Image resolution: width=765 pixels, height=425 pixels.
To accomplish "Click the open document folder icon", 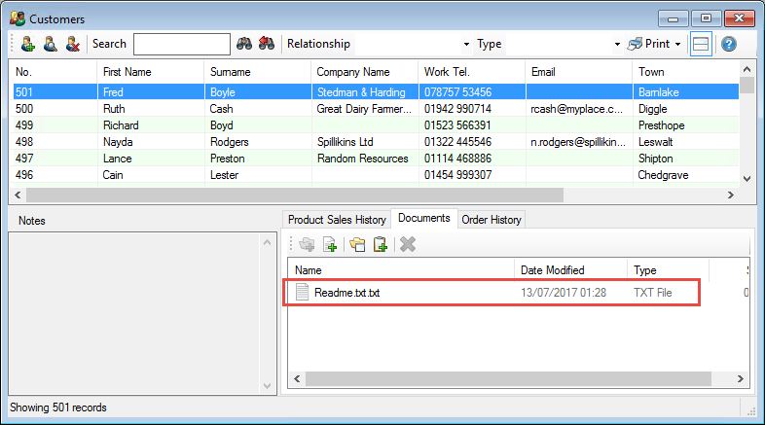I will pos(358,245).
